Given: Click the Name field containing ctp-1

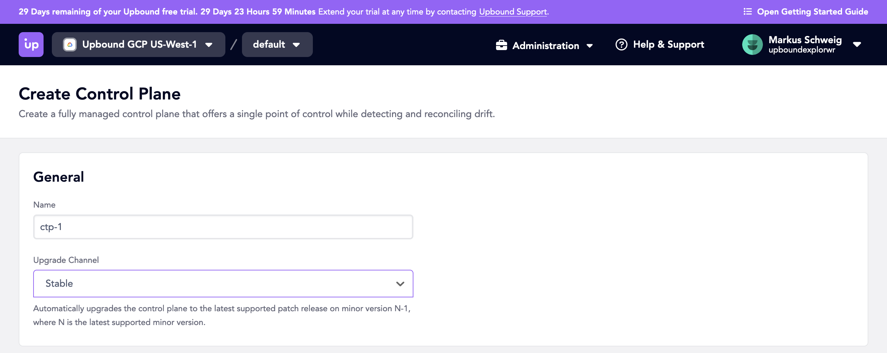Looking at the screenshot, I should (223, 227).
